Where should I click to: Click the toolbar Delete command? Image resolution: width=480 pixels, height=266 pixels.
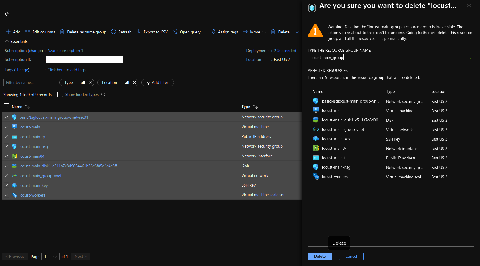click(x=280, y=32)
